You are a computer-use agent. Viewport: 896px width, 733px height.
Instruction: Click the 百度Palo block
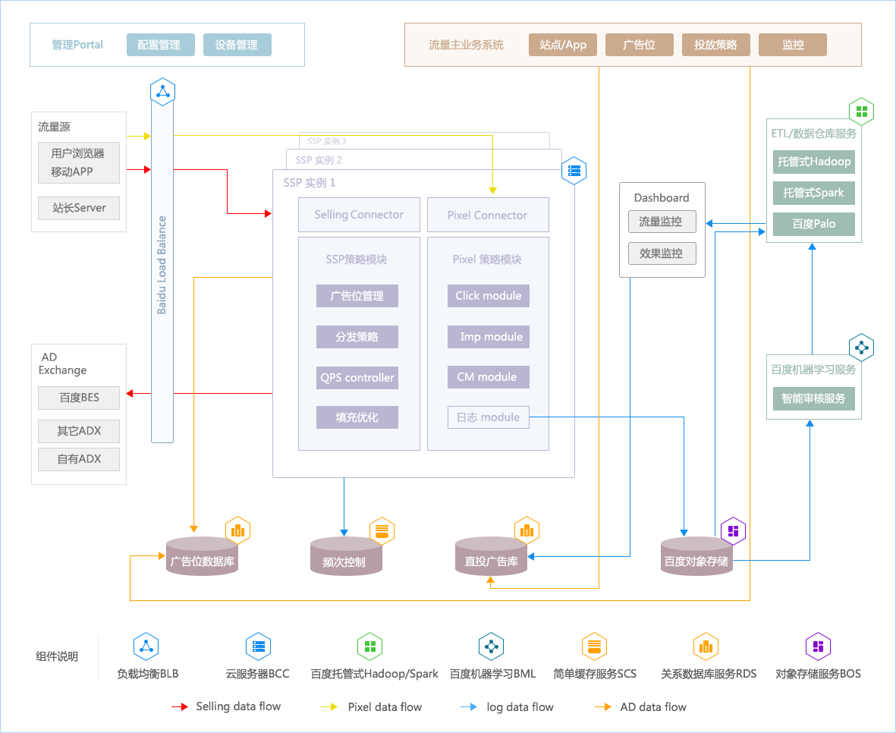(x=814, y=224)
